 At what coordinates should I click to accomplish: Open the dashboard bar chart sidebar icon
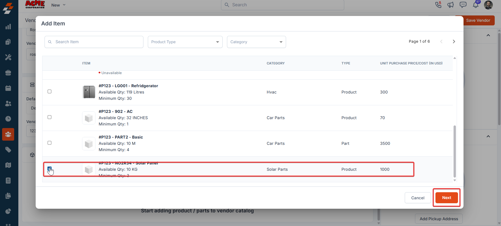coord(8,26)
